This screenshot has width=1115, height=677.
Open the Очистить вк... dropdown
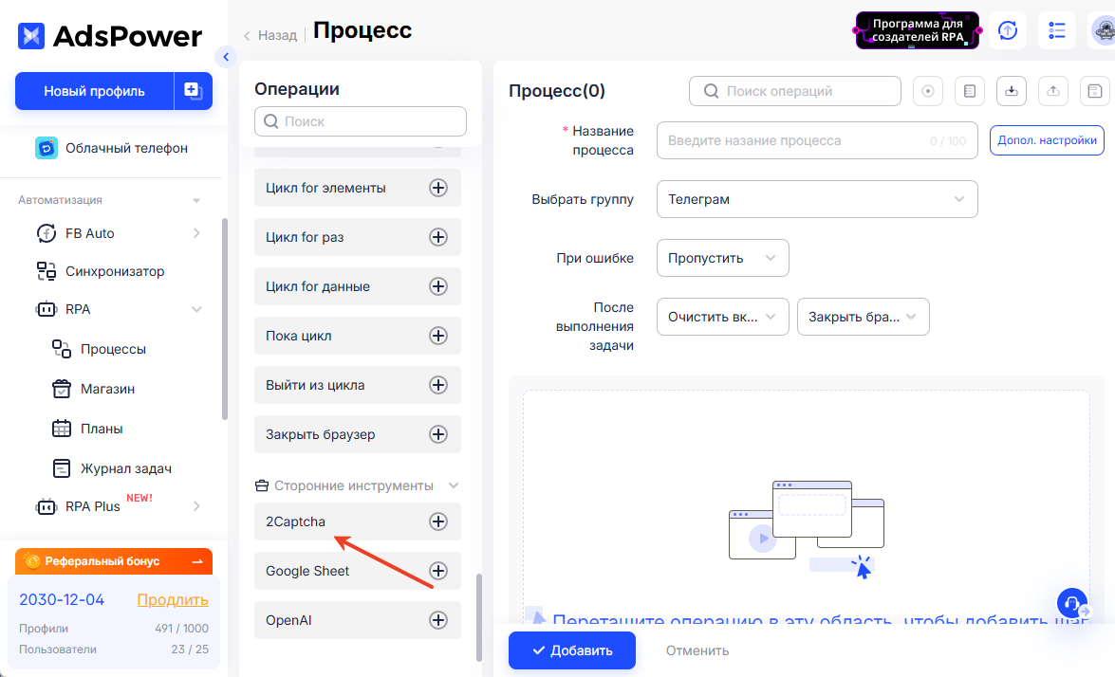[722, 317]
